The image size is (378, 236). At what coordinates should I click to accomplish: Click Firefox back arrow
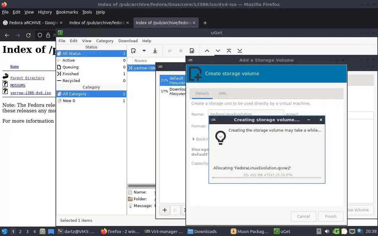(x=7, y=35)
